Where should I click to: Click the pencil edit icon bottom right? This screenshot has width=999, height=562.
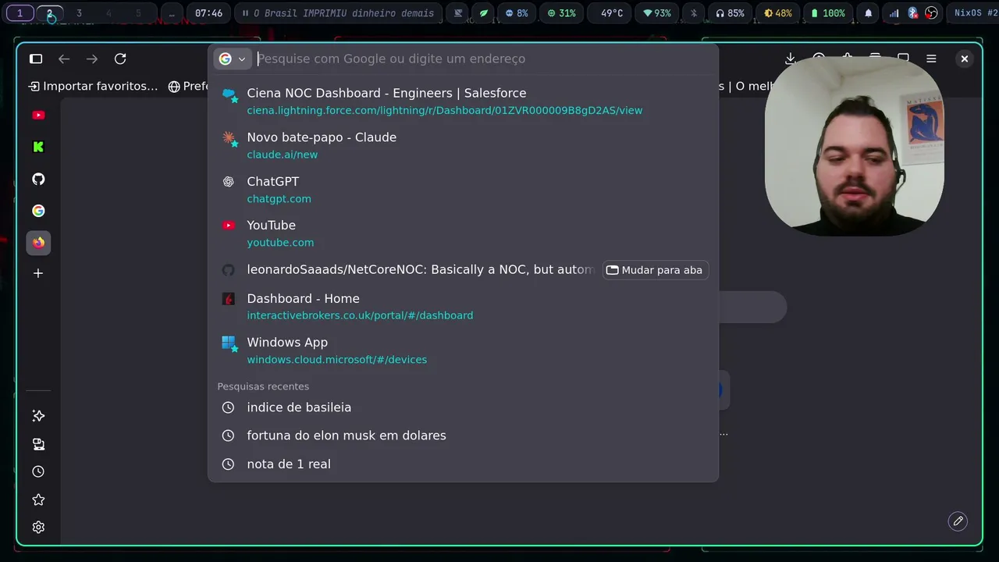(x=958, y=521)
